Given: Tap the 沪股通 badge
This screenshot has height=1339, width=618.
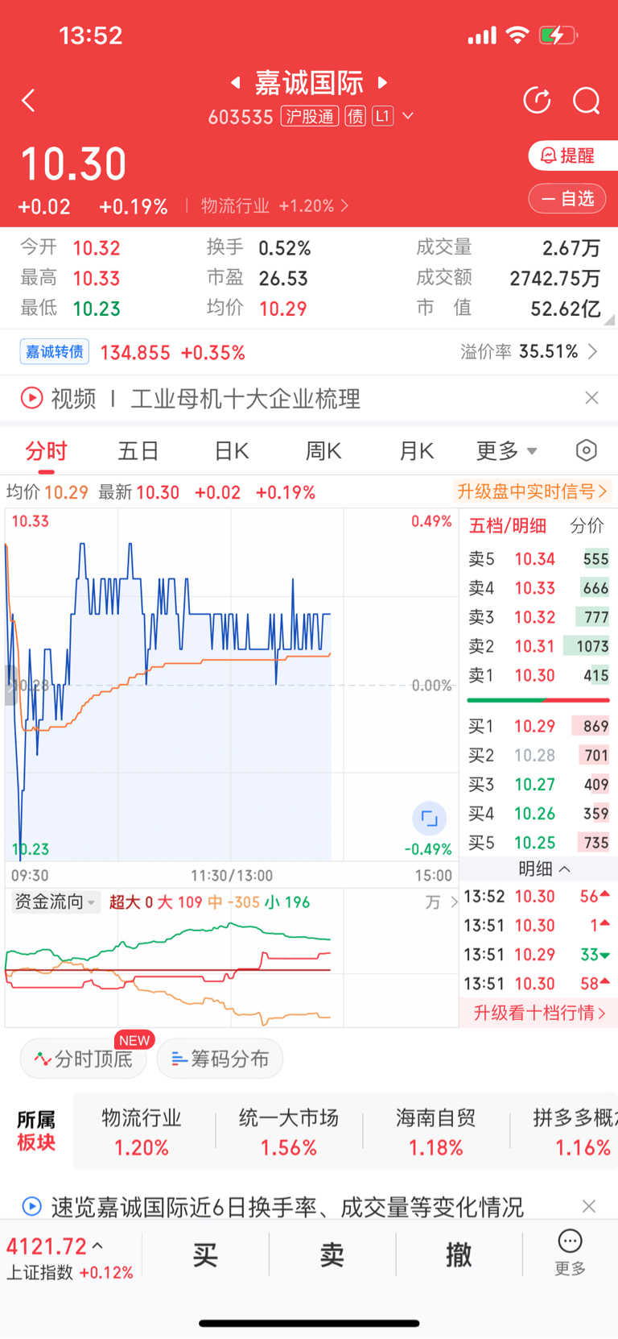Looking at the screenshot, I should coord(310,117).
